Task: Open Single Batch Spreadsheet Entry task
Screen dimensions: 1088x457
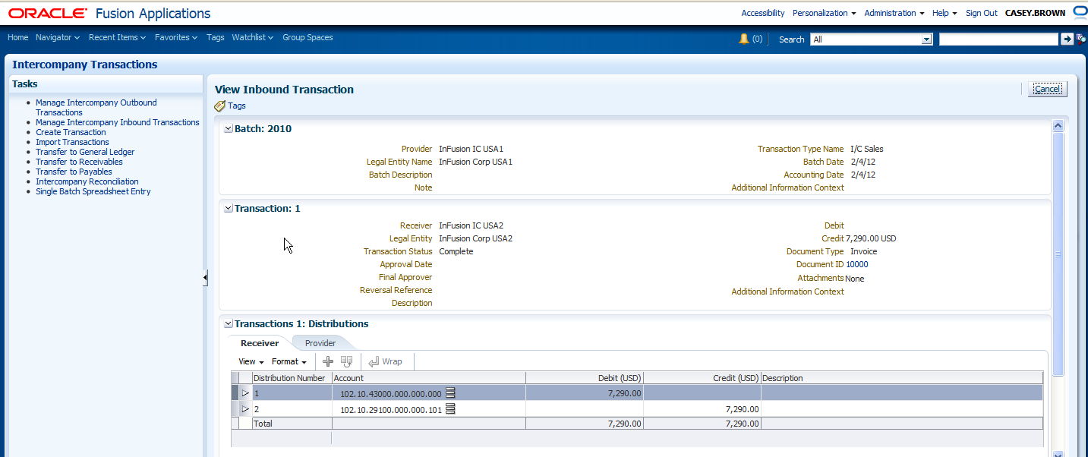Action: 93,191
